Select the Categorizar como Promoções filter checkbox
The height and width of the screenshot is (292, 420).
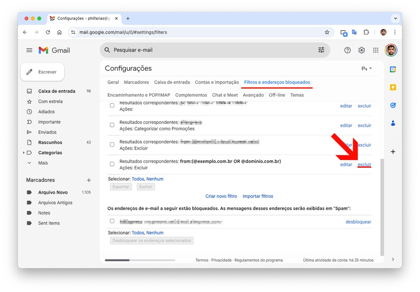(x=112, y=125)
